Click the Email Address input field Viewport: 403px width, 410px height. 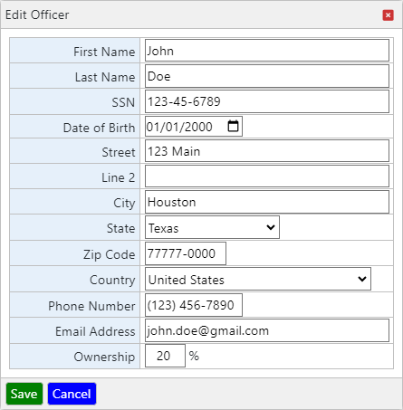coord(267,330)
